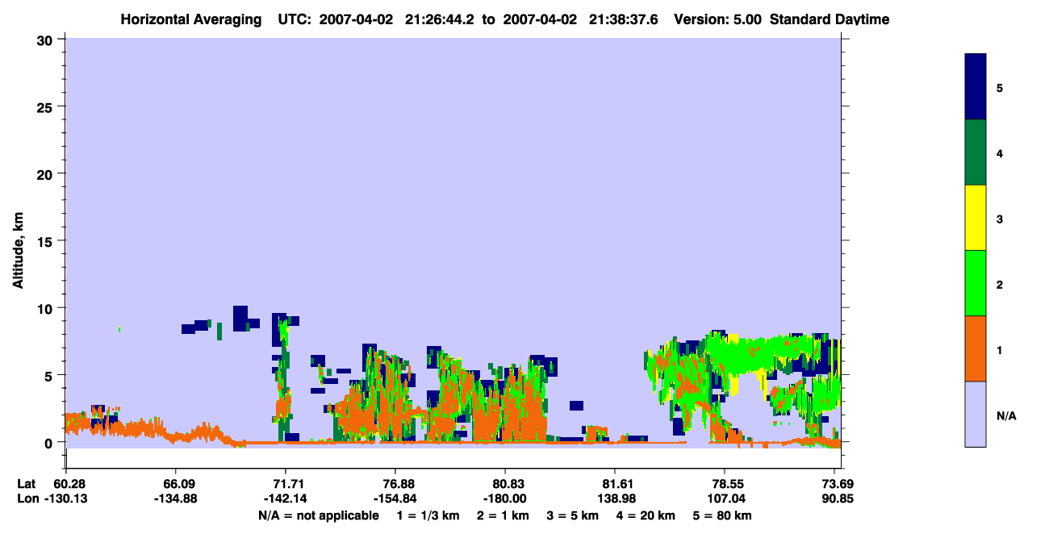Click the longitude value -142.14
The width and height of the screenshot is (1049, 538).
[285, 498]
